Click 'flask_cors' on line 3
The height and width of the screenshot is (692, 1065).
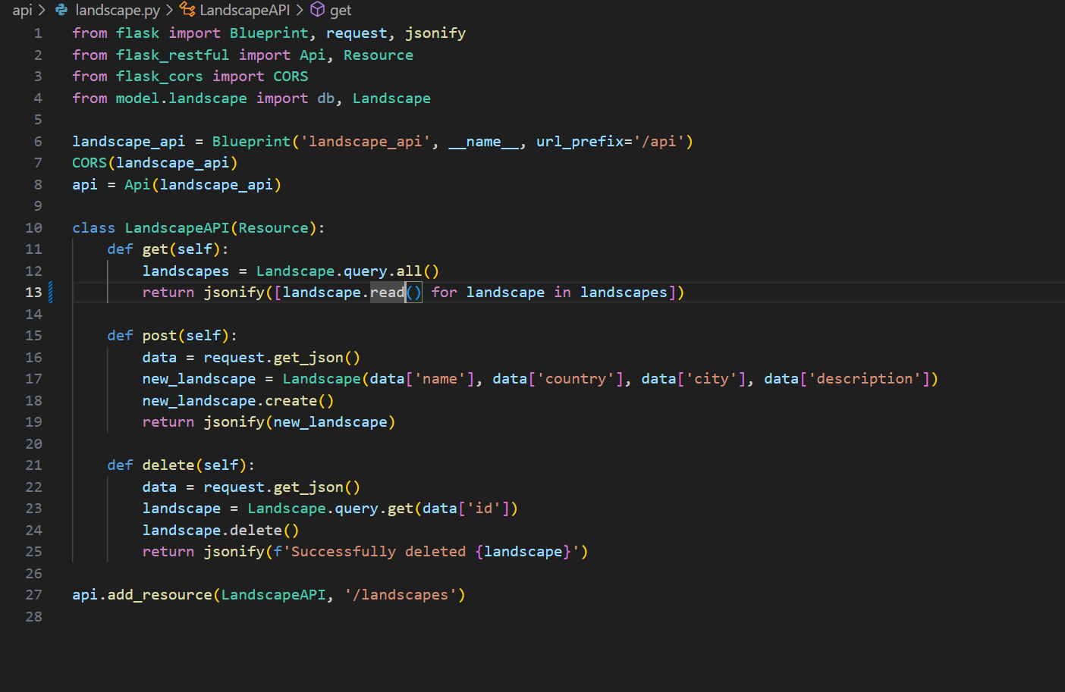click(x=159, y=77)
